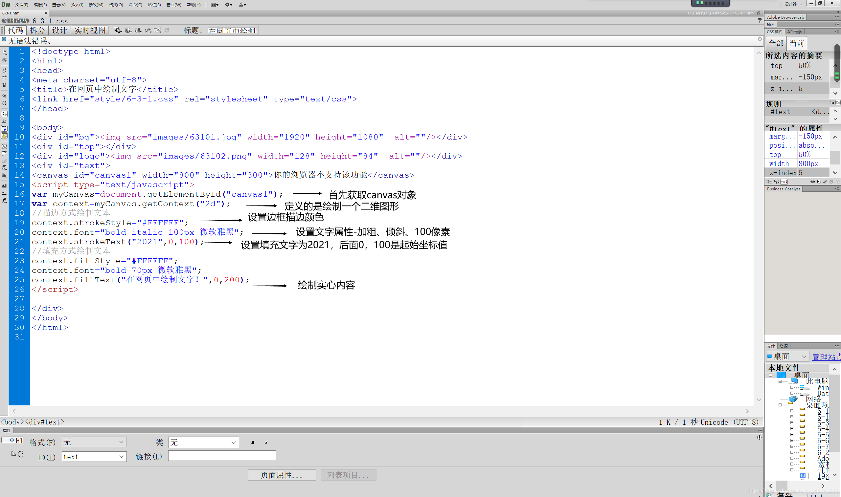Enable 实时视图 live view
Image resolution: width=841 pixels, height=497 pixels.
click(90, 31)
